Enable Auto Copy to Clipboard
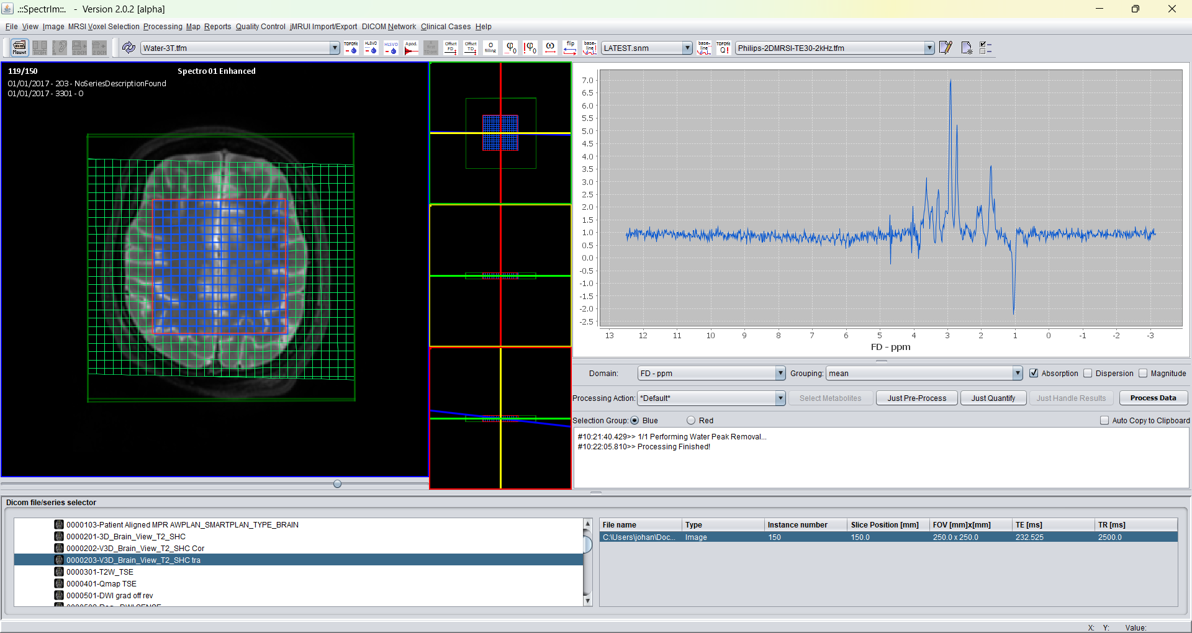1192x633 pixels. click(x=1104, y=420)
